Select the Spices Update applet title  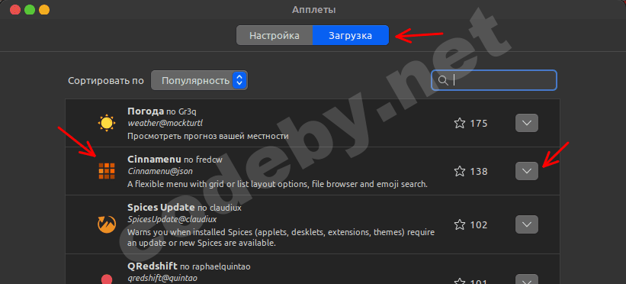coord(161,208)
